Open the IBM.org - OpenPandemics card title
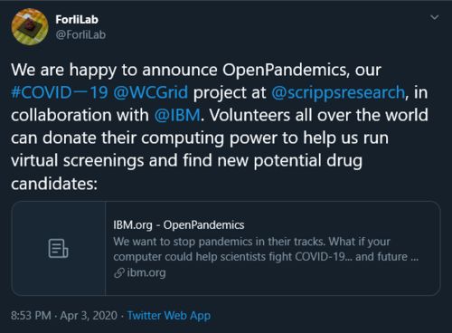 pos(179,225)
